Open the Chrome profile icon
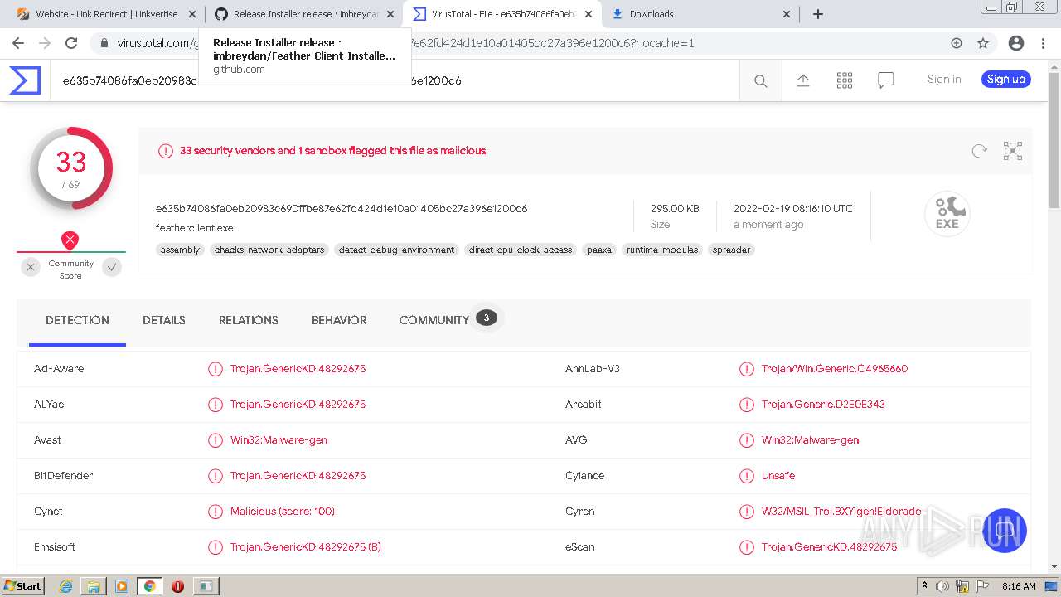 pyautogui.click(x=1016, y=43)
